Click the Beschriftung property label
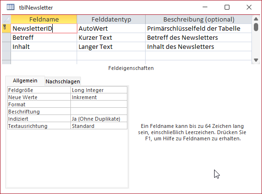This screenshot has width=262, height=194. point(39,112)
